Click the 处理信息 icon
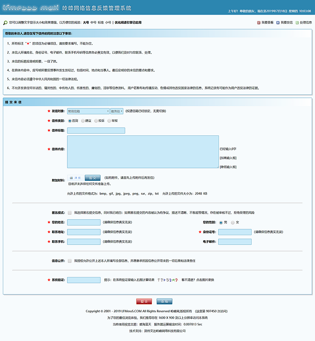Image resolution: width=315 pixels, height=341 pixels. coord(297,23)
